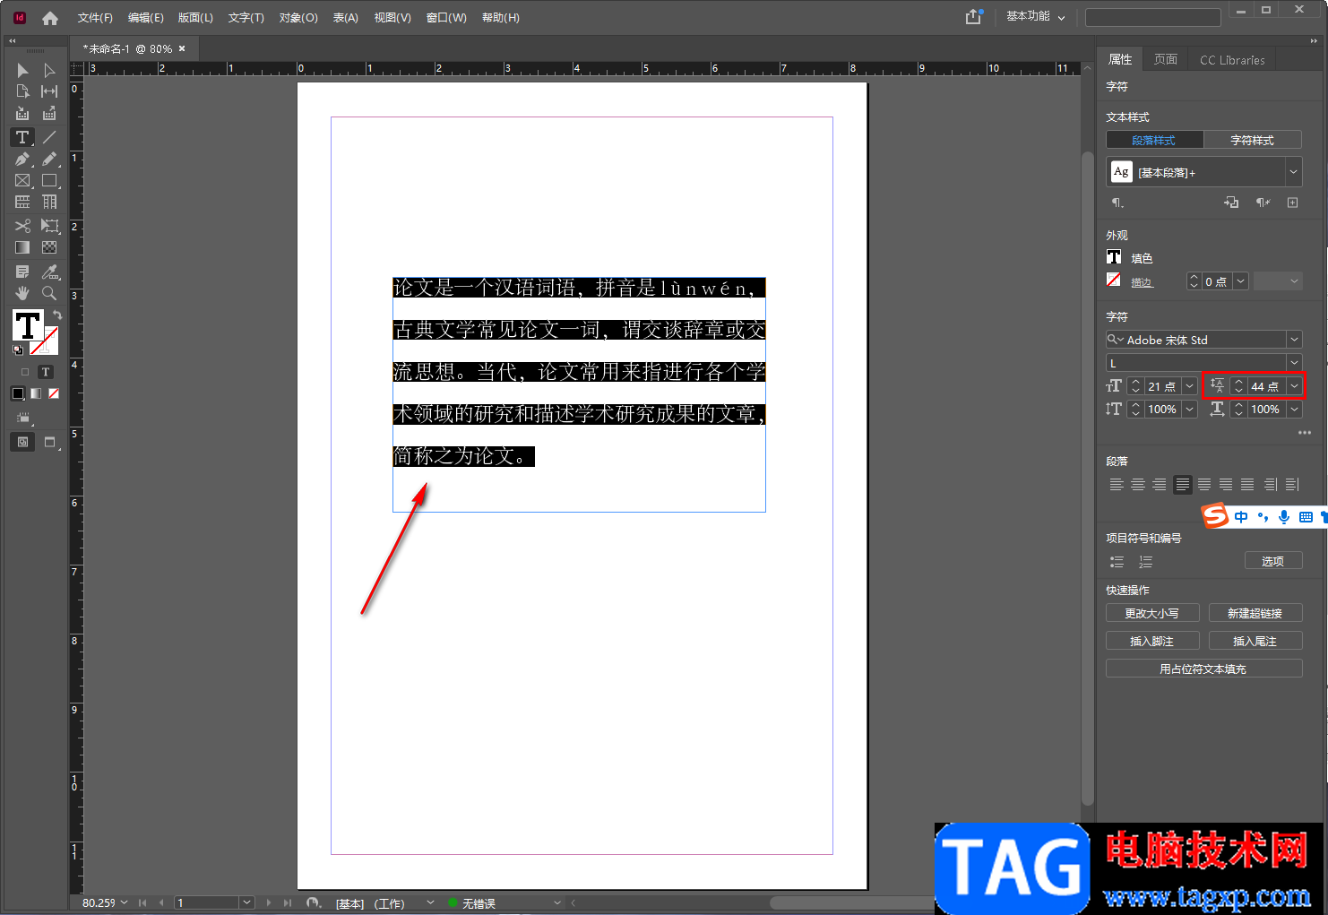Open the paragraph style dropdown
The width and height of the screenshot is (1328, 915).
[1293, 172]
